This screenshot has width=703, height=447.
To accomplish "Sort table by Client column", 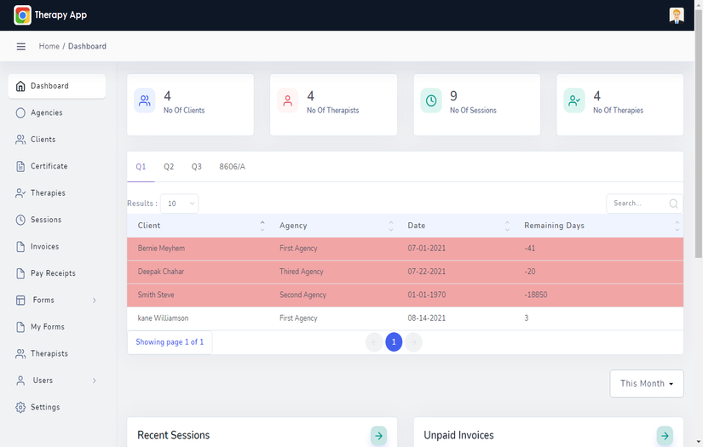I will (198, 226).
